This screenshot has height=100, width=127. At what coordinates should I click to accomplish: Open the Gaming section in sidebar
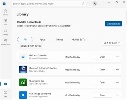(x=5, y=32)
